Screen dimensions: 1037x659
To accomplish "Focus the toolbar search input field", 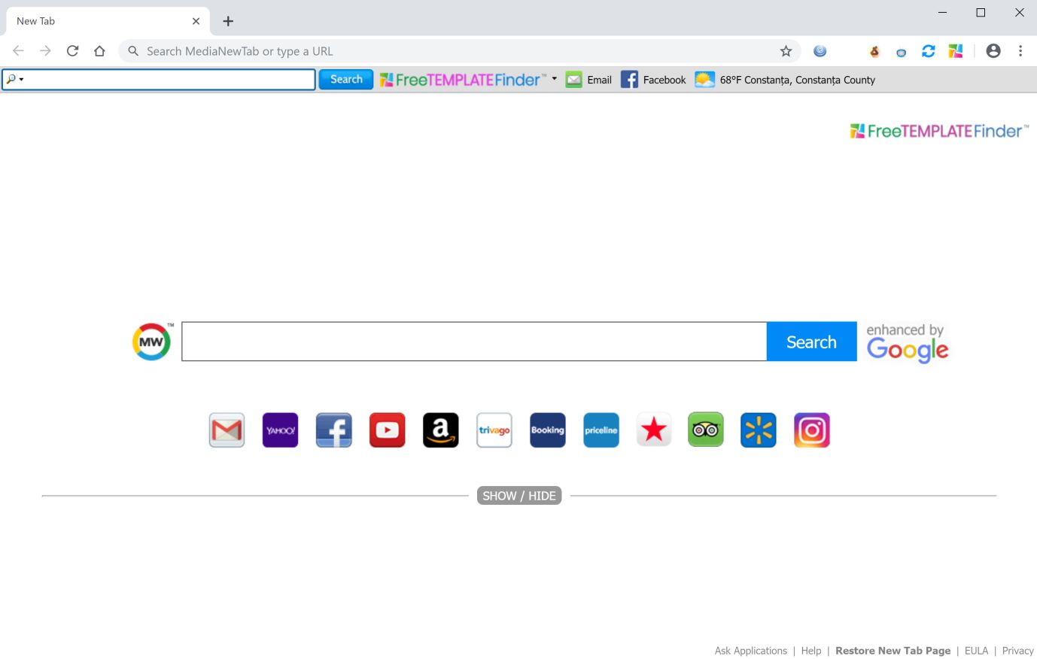I will (x=159, y=79).
